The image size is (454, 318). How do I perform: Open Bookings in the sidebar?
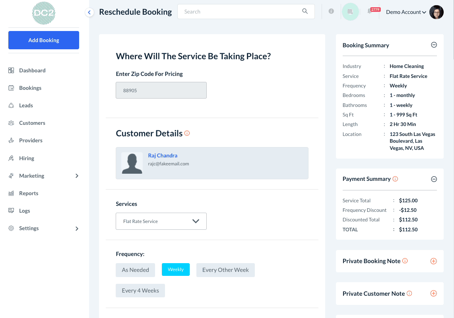pos(30,88)
